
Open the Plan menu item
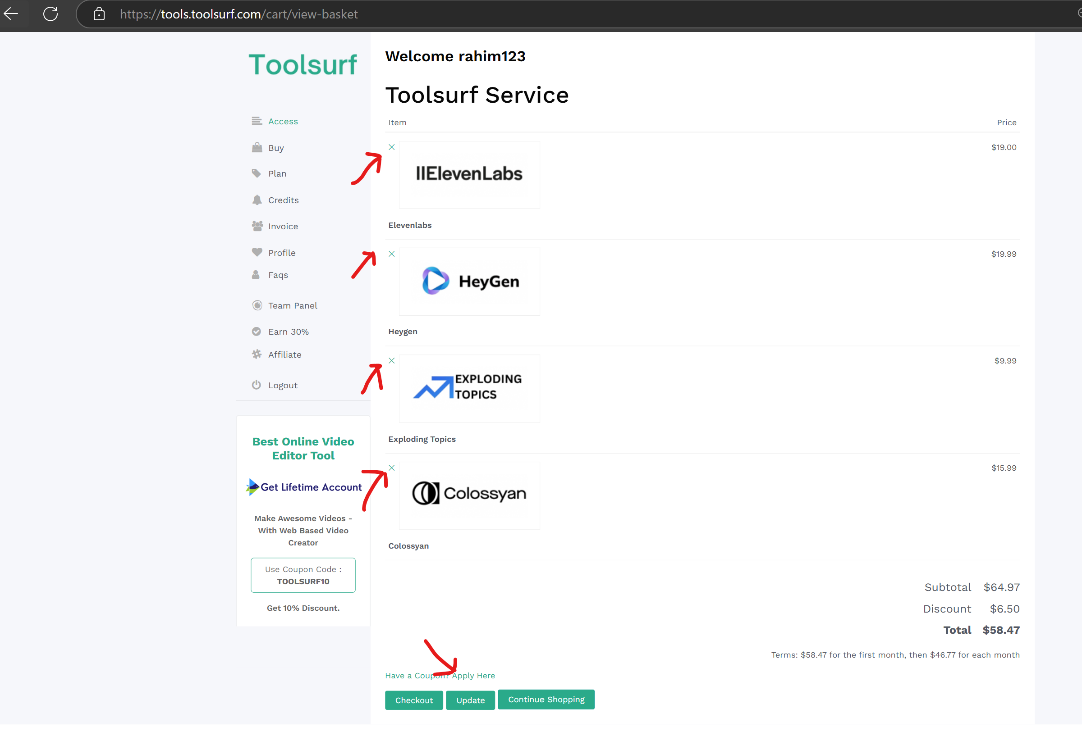[x=277, y=174]
